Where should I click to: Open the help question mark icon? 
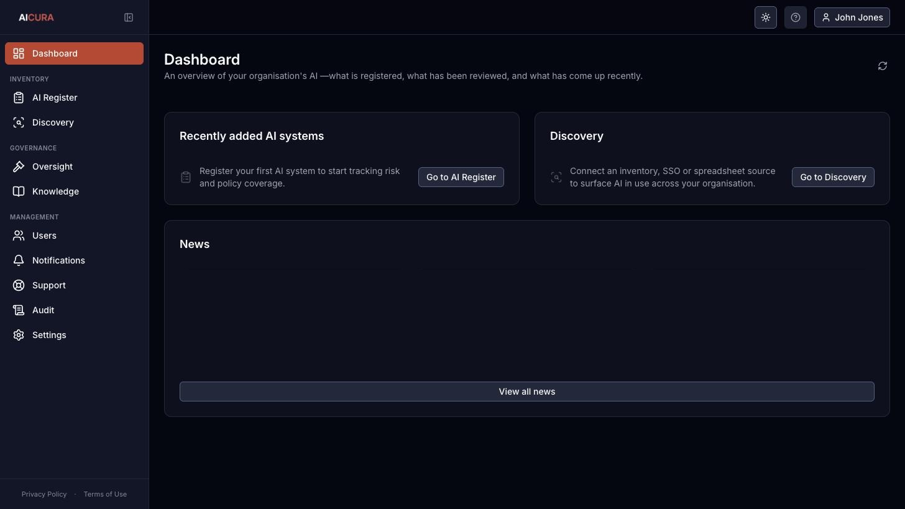[796, 17]
